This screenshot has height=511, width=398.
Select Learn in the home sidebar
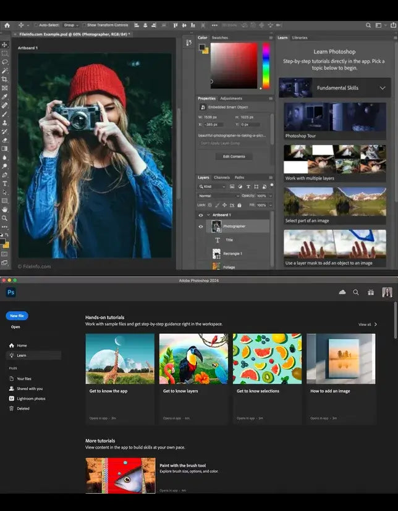tap(33, 355)
